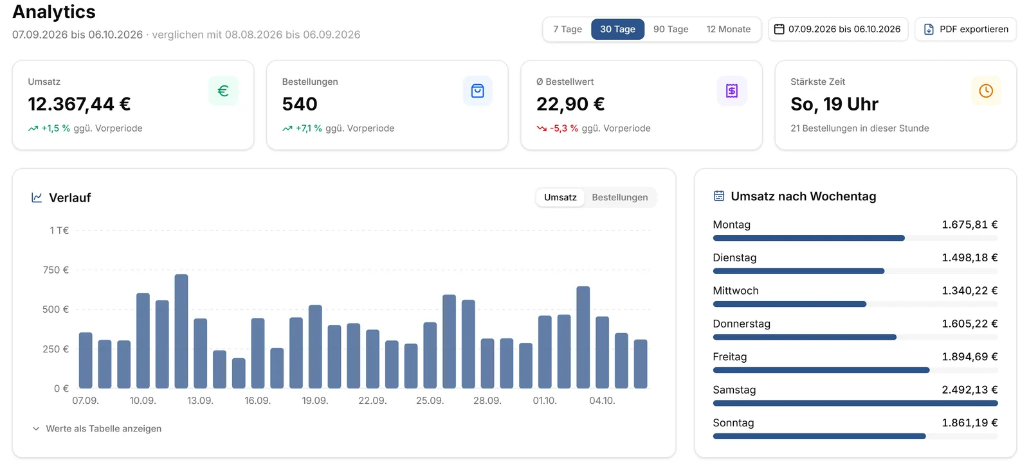Image resolution: width=1029 pixels, height=470 pixels.
Task: Select the 7 Tage period
Action: pos(567,30)
